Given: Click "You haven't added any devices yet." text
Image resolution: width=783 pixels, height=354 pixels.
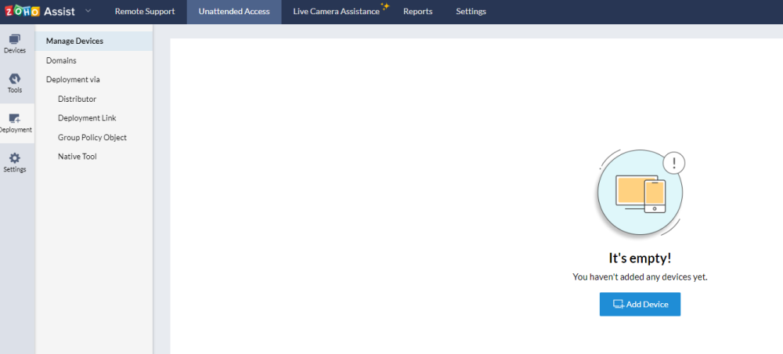Looking at the screenshot, I should [640, 276].
